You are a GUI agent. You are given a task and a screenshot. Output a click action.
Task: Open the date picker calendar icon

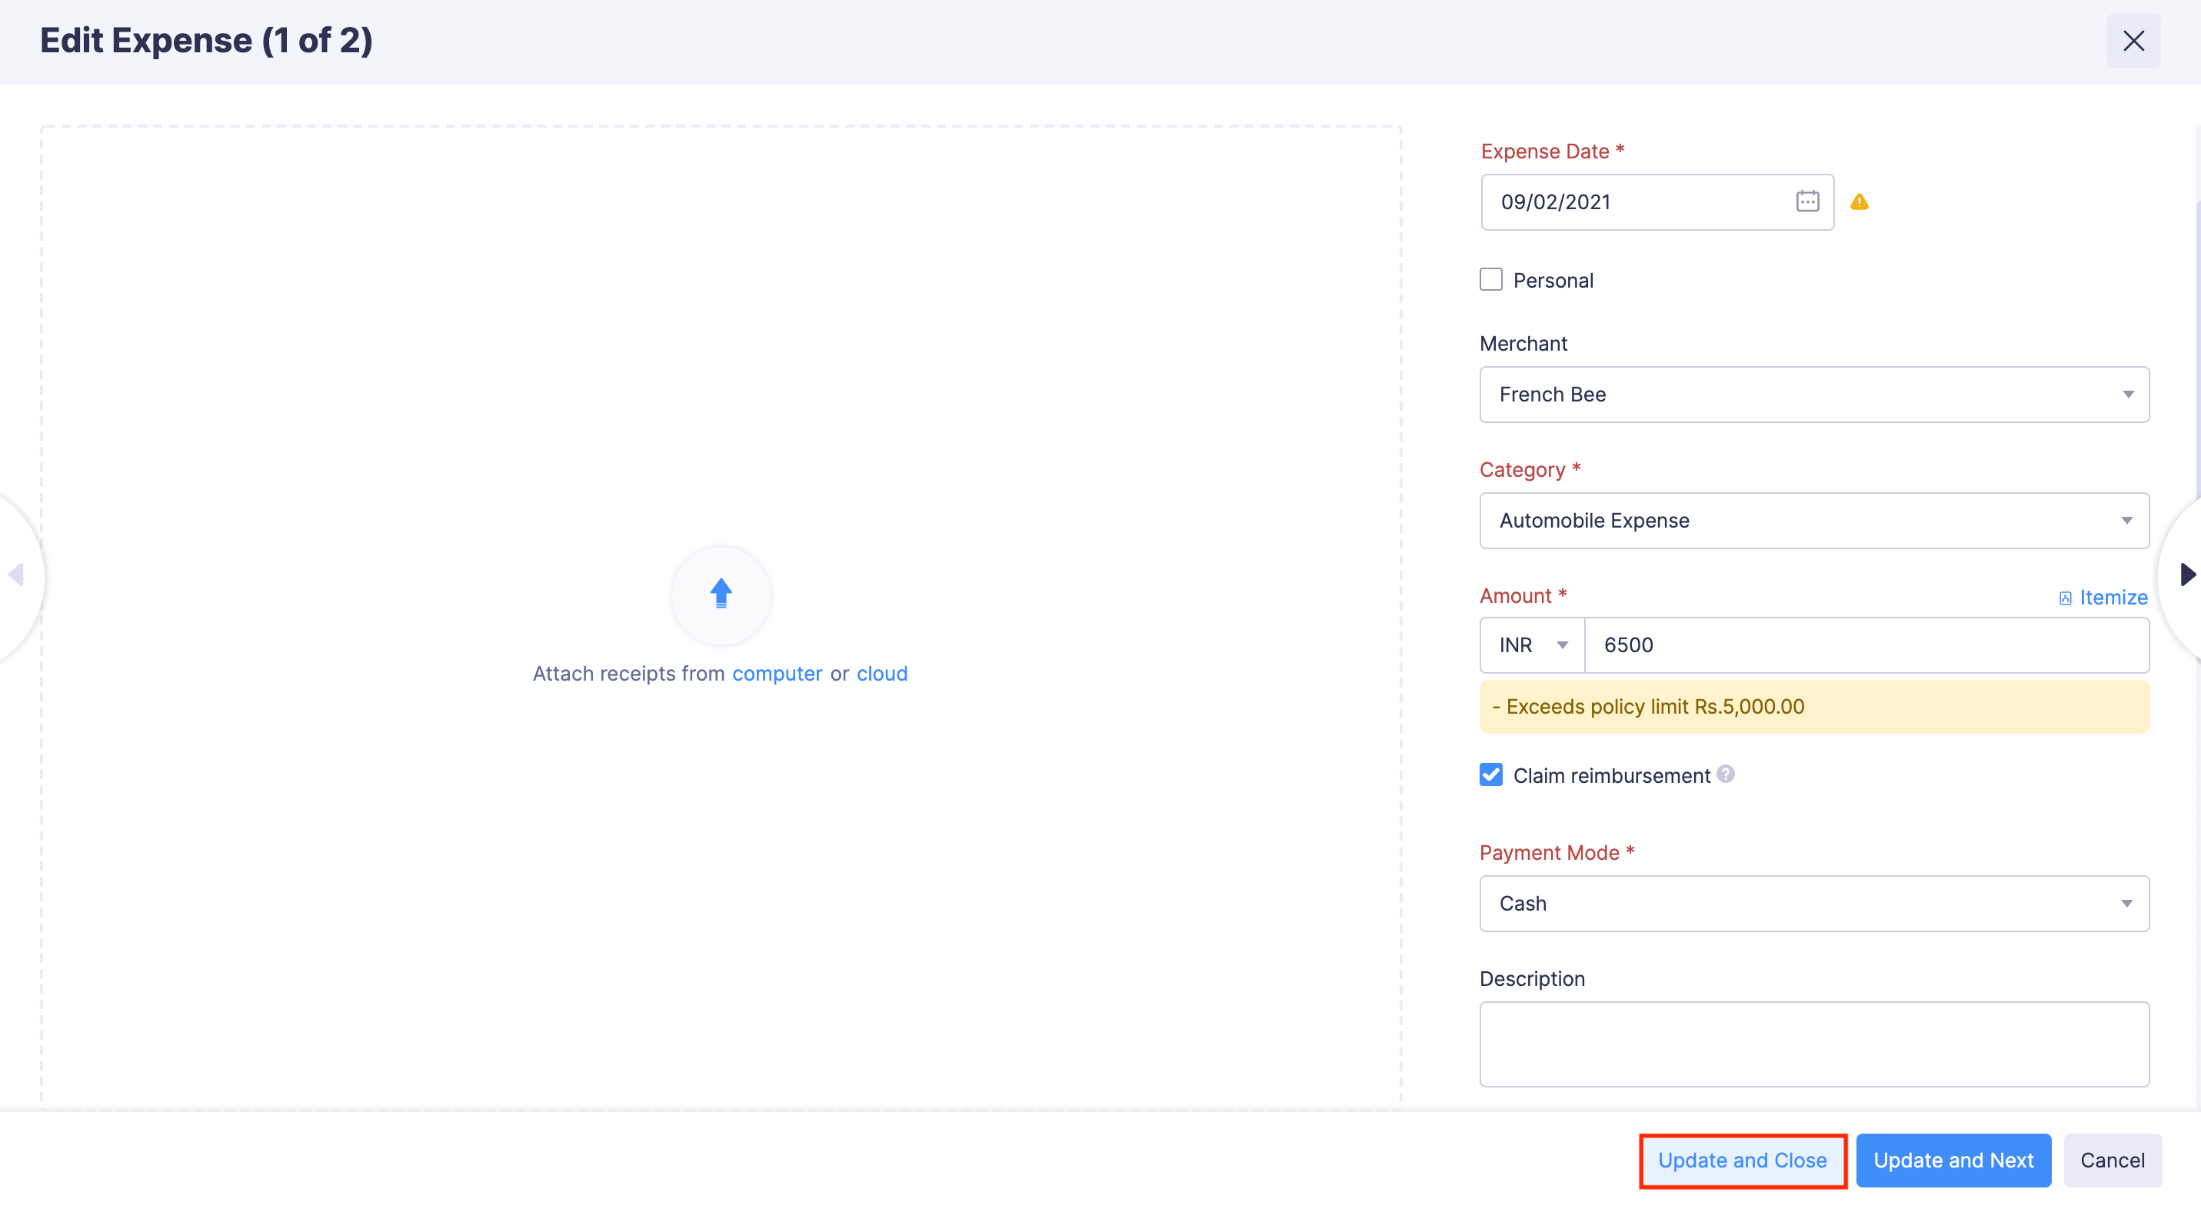coord(1808,201)
